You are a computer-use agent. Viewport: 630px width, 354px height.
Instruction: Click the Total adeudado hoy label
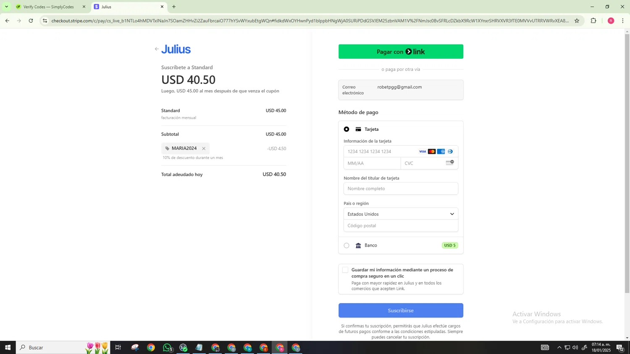click(182, 174)
